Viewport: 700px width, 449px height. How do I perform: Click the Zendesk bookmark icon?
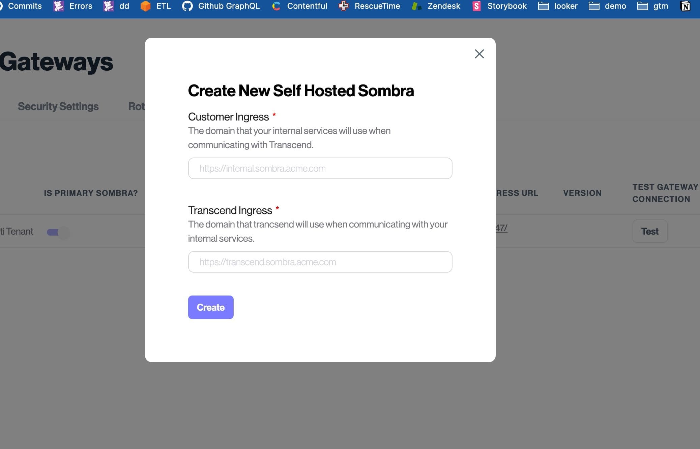tap(417, 6)
